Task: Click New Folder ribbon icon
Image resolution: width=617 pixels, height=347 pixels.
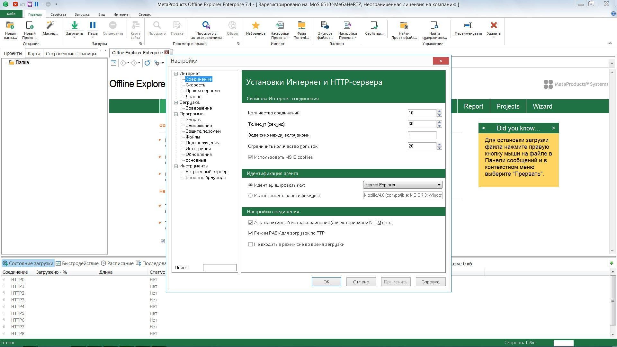Action: pyautogui.click(x=10, y=25)
